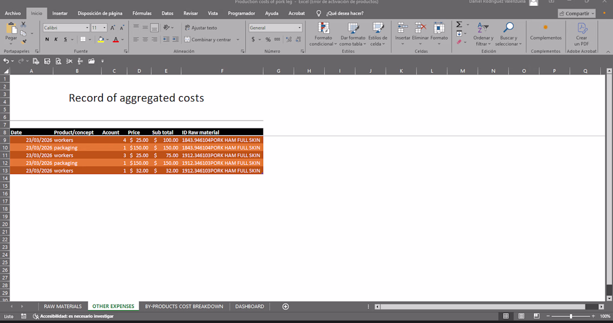Open Ordenar y filtrar dropdown
Image resolution: width=613 pixels, height=323 pixels.
pos(483,34)
